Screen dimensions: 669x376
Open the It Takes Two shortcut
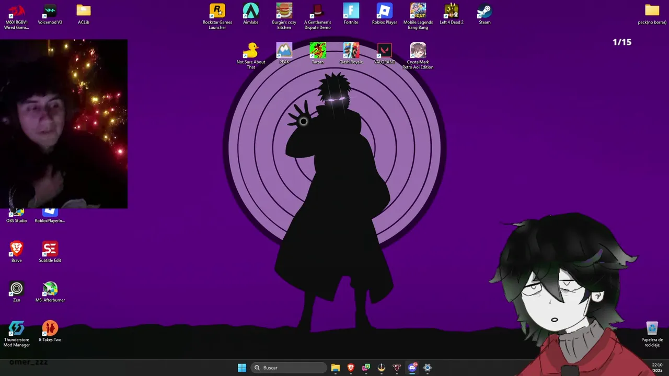pyautogui.click(x=50, y=331)
